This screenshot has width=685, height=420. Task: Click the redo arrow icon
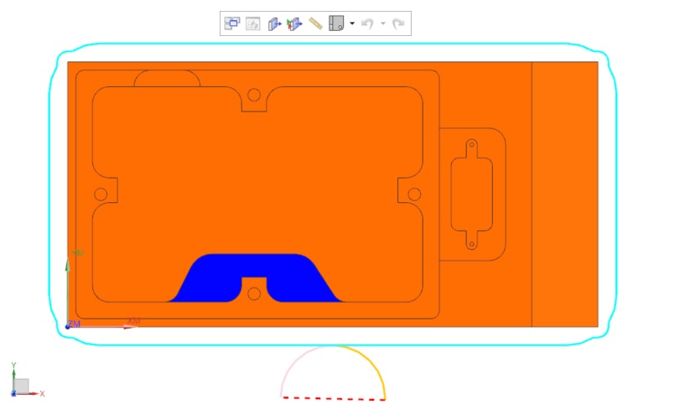(398, 23)
